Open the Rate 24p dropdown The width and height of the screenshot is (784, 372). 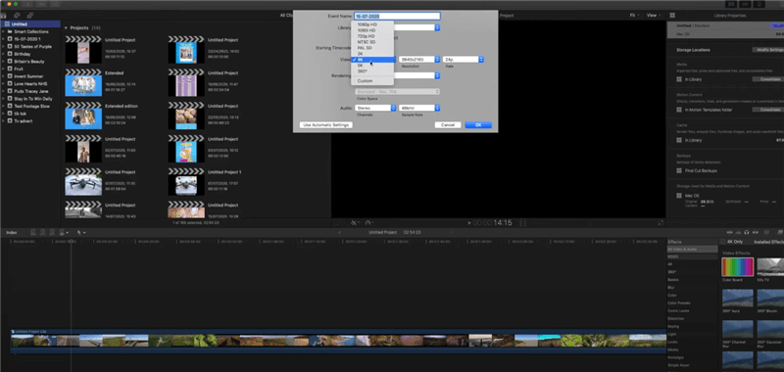click(x=464, y=60)
